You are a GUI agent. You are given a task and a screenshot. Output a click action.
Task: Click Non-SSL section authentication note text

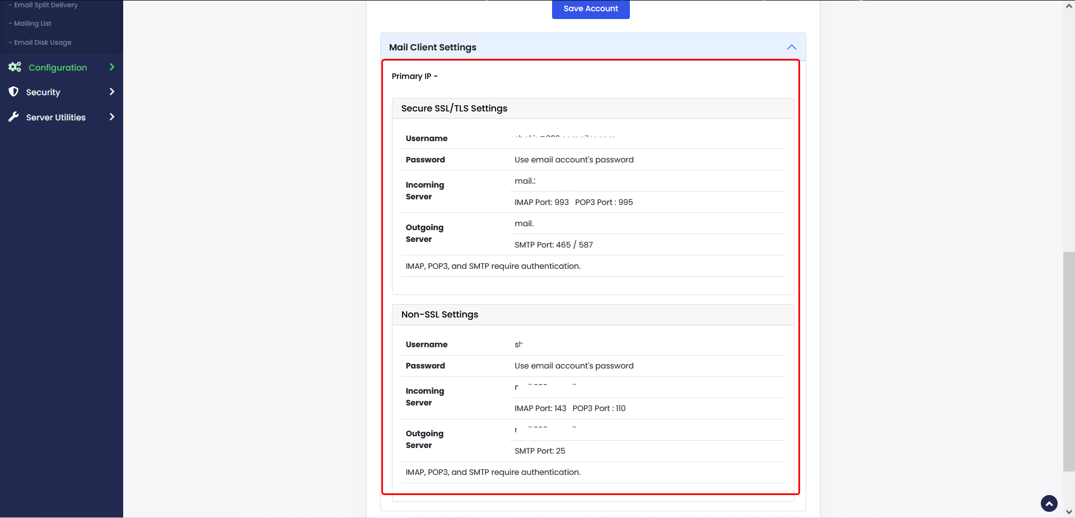click(x=493, y=472)
